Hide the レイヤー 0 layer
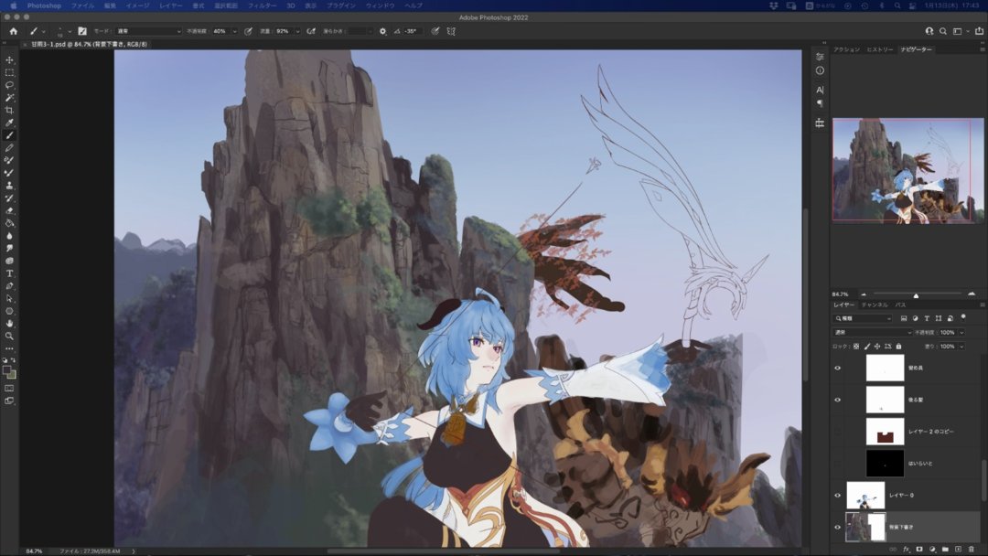 coord(837,495)
